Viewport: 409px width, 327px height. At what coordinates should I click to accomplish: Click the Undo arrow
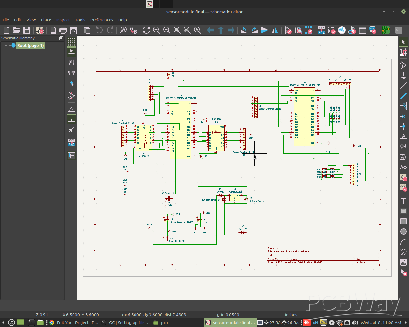(x=99, y=30)
